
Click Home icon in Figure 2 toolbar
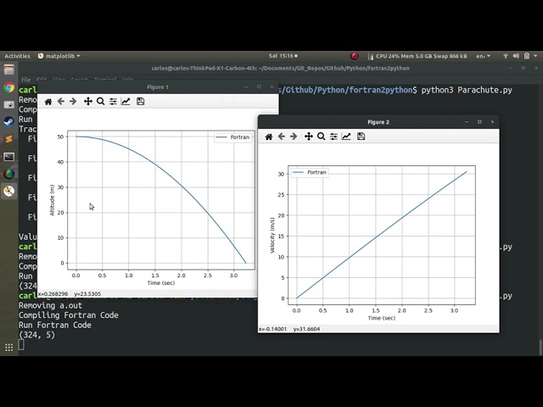tap(269, 137)
